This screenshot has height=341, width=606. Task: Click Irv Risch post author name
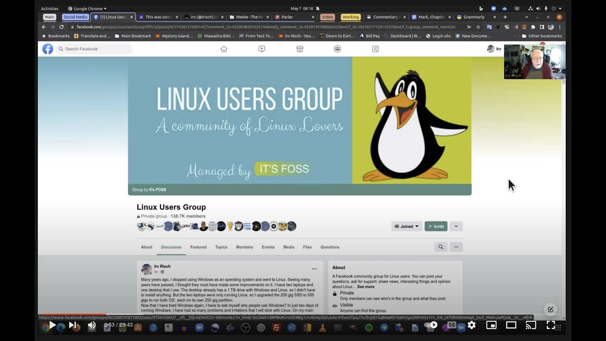click(162, 266)
